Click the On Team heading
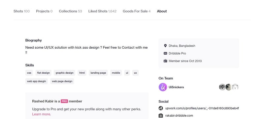Screen dimensions: 264x119 (x=166, y=78)
